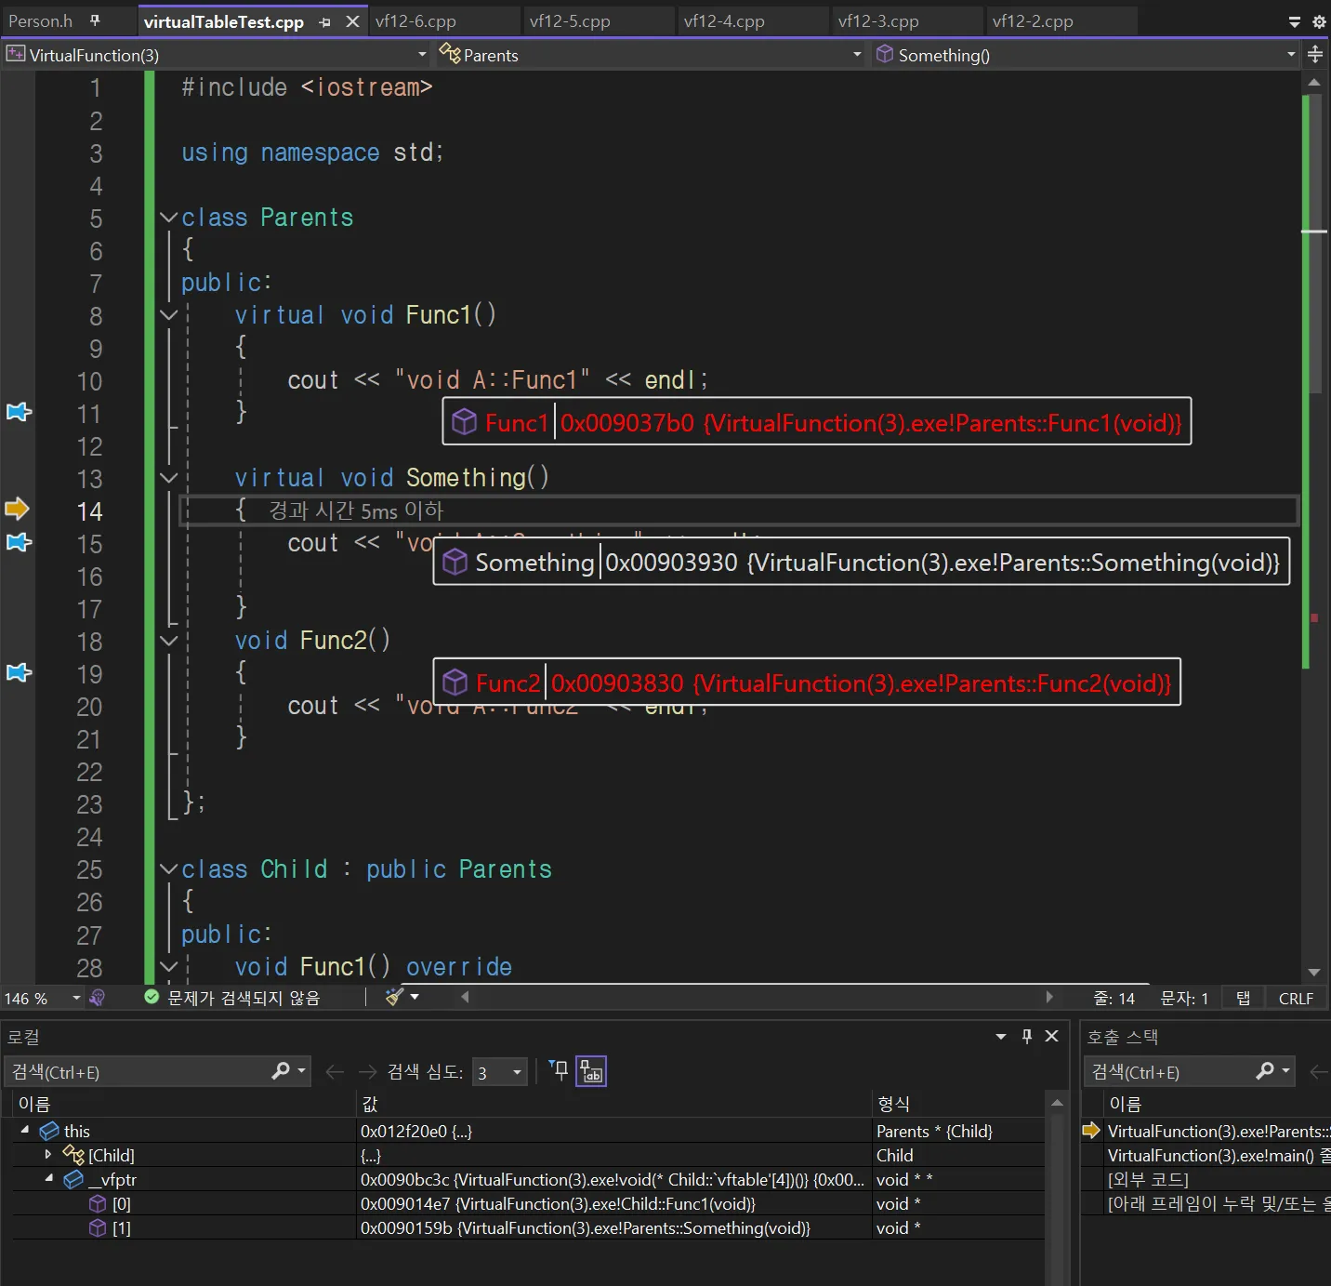This screenshot has width=1331, height=1286.
Task: Select the [0] Child::Func1 vftable entry
Action: (528, 1203)
